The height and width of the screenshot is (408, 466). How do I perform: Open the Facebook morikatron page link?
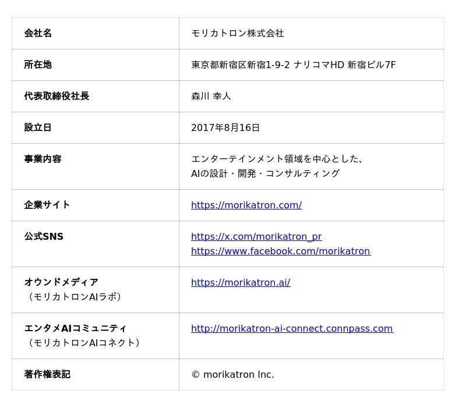point(280,251)
